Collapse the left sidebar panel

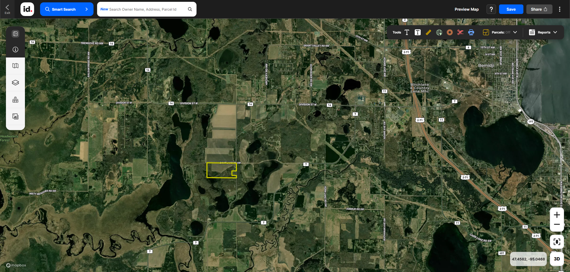pos(15,34)
